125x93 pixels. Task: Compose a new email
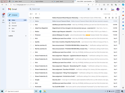(x=13, y=15)
